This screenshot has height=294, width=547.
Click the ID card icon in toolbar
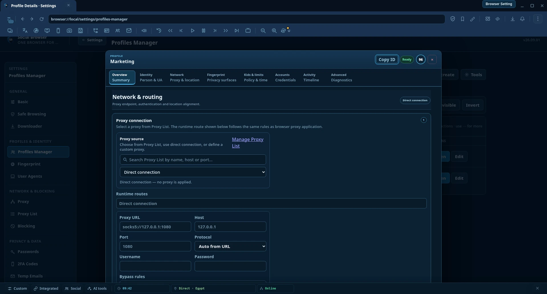click(x=107, y=31)
